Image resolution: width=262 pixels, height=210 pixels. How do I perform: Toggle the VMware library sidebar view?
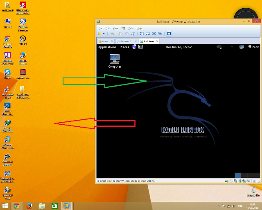point(142,34)
